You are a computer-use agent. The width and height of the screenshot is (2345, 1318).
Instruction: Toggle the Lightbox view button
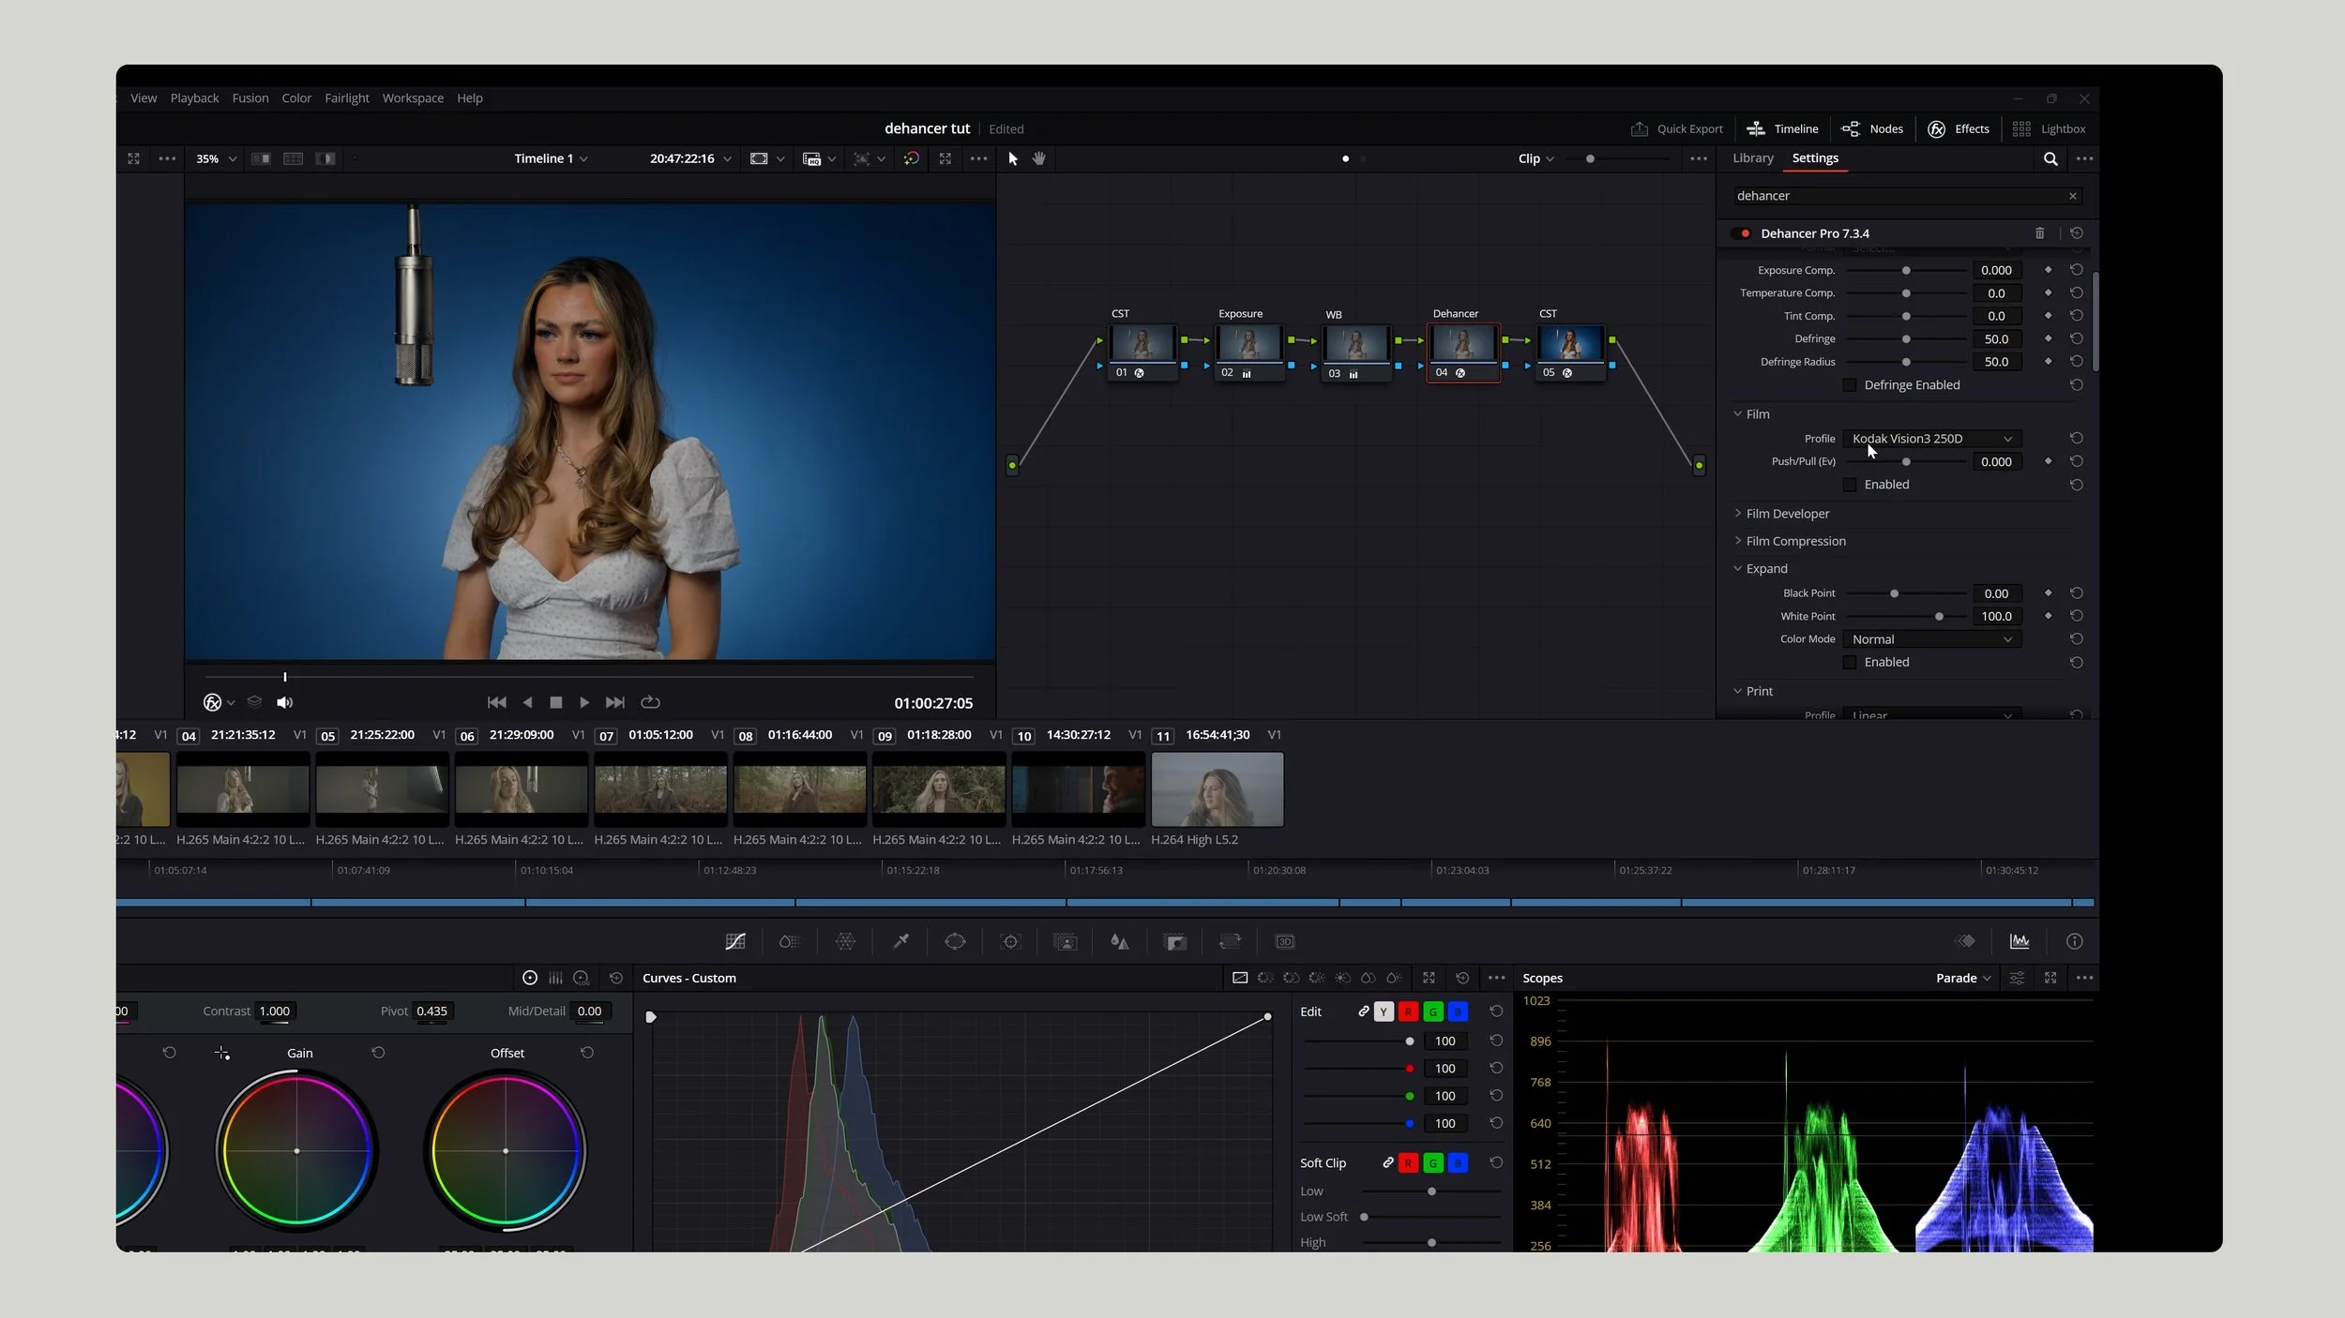2050,129
